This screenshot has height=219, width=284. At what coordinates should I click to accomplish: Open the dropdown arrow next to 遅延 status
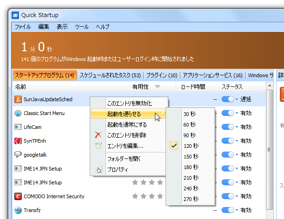[x=237, y=99]
